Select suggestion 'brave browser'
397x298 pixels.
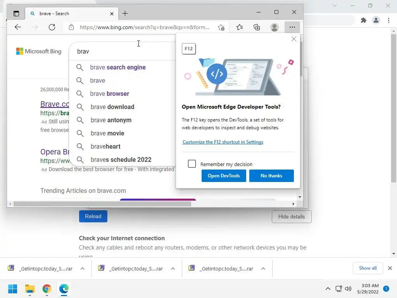[x=122, y=94]
